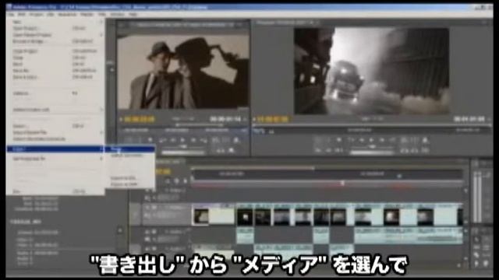Open the Help menu in menu bar
499x280 pixels.
(x=133, y=14)
